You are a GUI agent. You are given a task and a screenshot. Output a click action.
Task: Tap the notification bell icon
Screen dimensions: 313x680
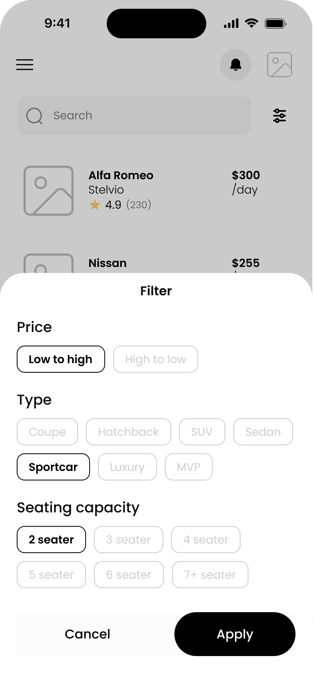[236, 65]
